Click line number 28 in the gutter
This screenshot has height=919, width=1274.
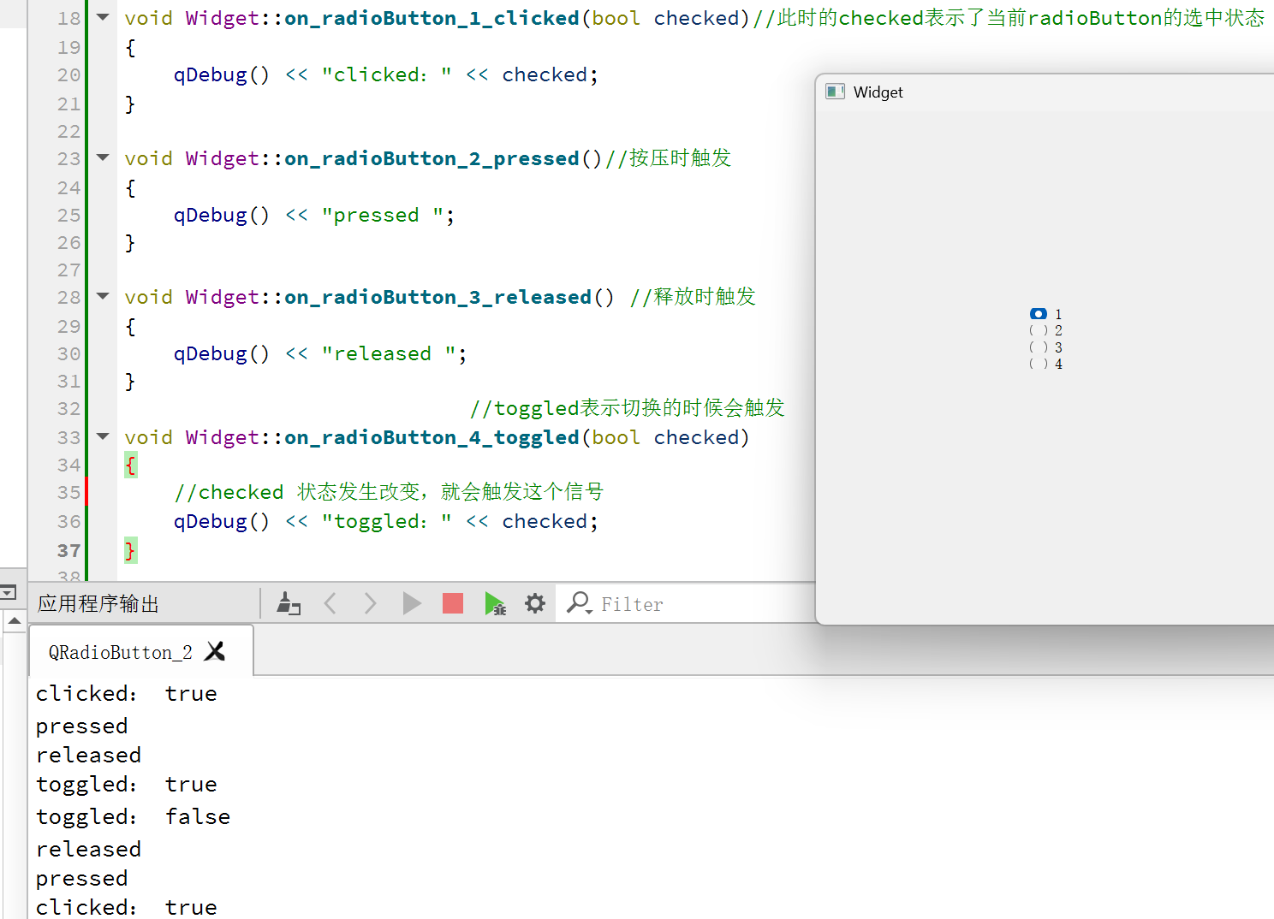click(x=68, y=297)
